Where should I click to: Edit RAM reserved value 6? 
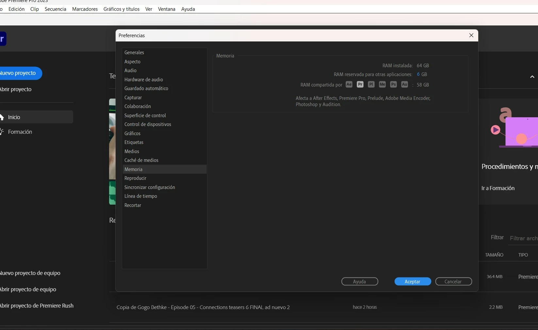(x=418, y=74)
